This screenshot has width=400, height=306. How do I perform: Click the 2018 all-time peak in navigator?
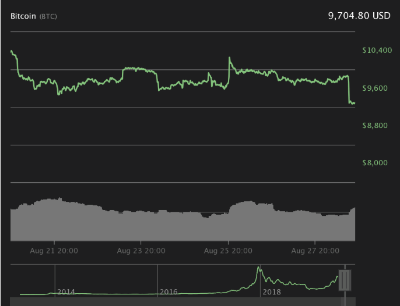coord(258,267)
